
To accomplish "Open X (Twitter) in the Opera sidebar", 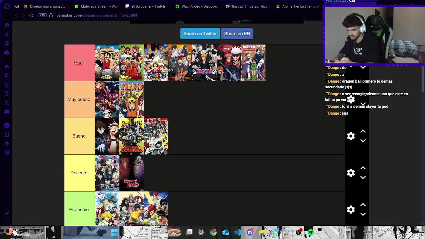I will click(7, 103).
